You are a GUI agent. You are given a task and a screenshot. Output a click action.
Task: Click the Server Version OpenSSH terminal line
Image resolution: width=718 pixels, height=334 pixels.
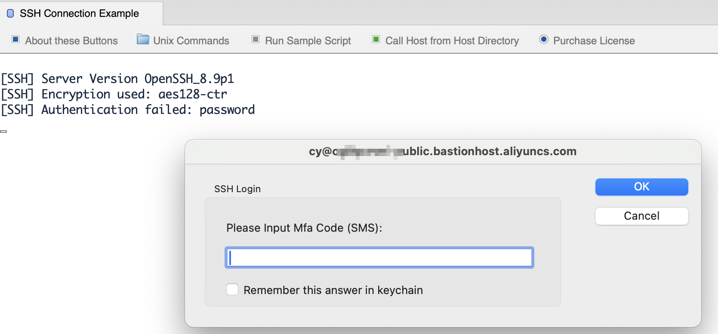pyautogui.click(x=117, y=79)
